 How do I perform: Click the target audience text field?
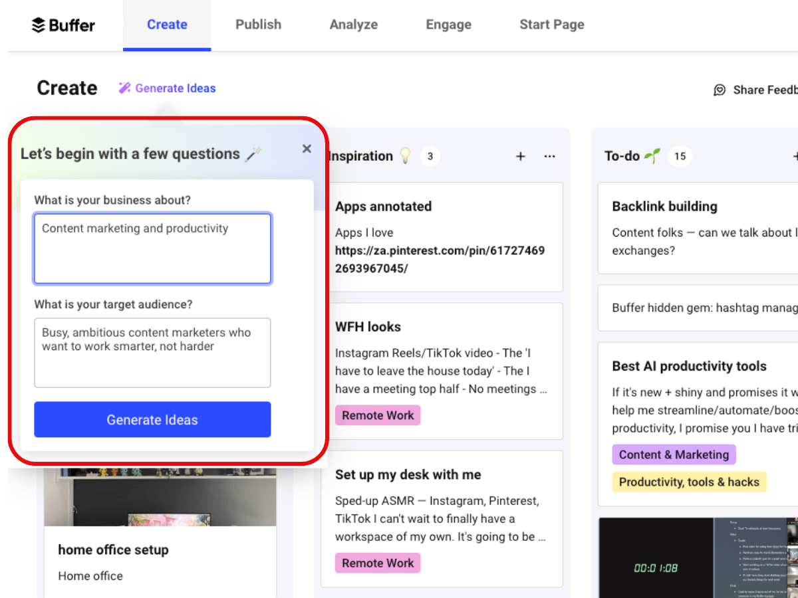pos(152,353)
